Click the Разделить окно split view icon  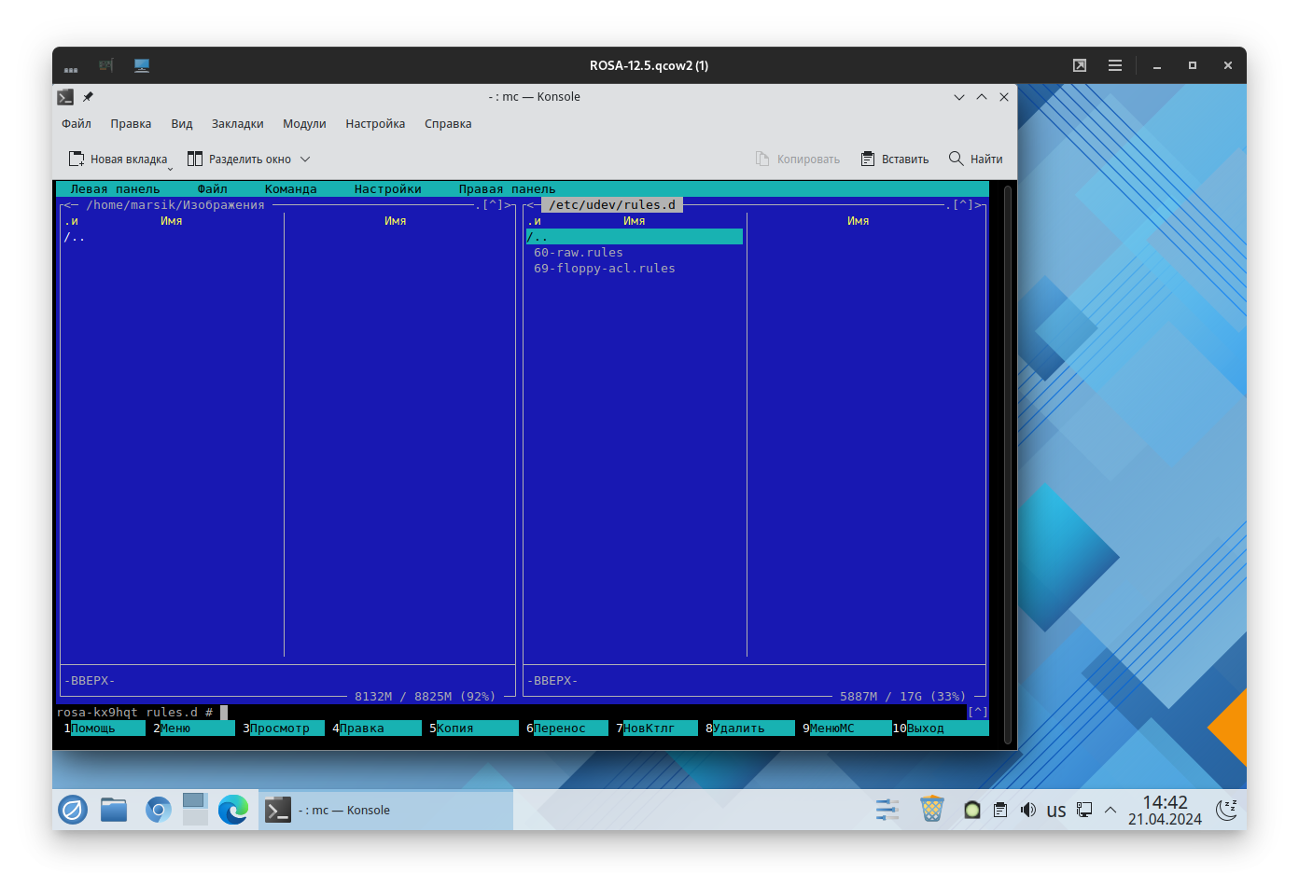click(x=195, y=159)
